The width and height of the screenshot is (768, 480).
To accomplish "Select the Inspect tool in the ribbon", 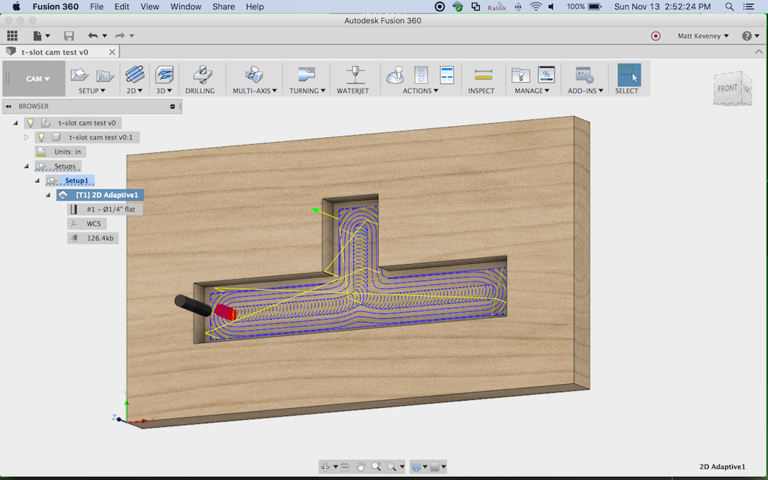I will point(482,75).
